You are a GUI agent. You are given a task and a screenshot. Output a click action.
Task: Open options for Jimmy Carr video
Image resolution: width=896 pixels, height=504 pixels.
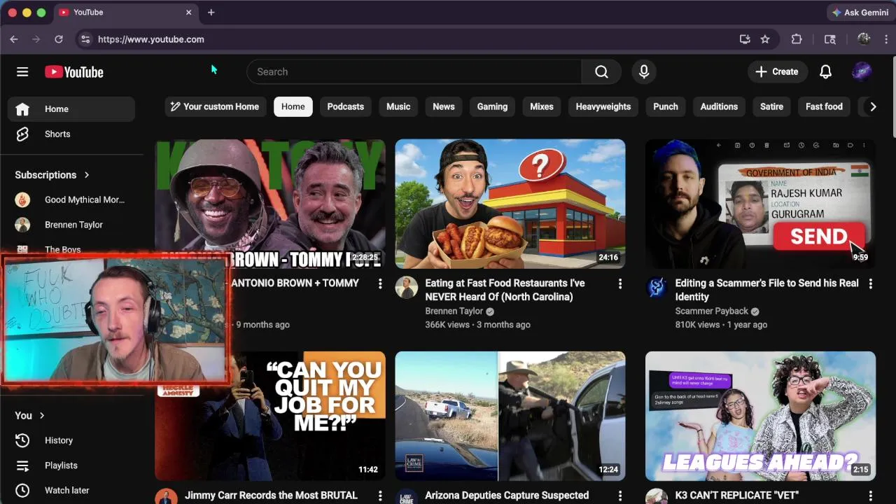(x=380, y=496)
